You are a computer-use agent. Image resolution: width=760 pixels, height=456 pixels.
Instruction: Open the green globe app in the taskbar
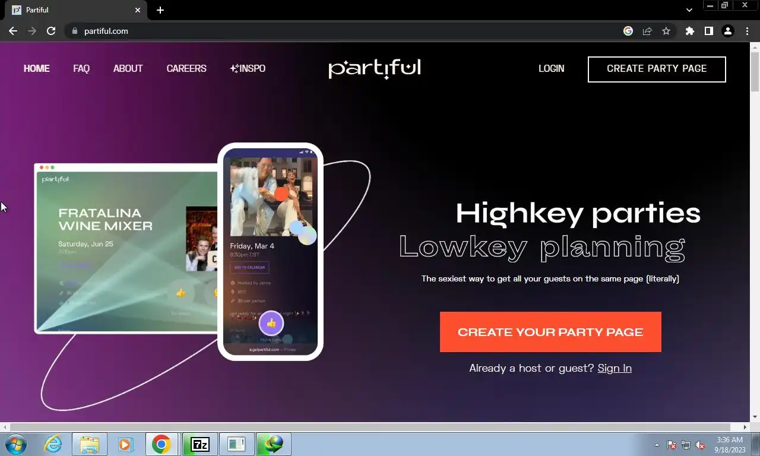click(274, 444)
